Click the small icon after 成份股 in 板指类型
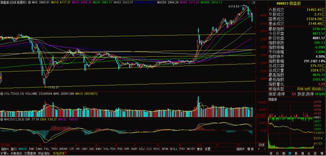 323,89
